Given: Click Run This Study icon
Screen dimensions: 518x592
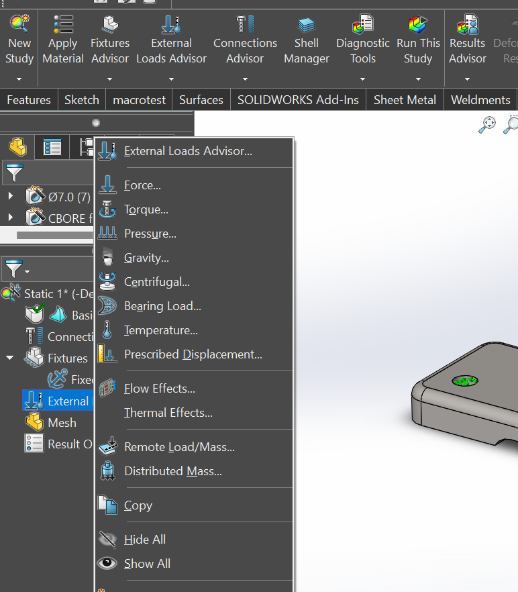Looking at the screenshot, I should coord(417,25).
